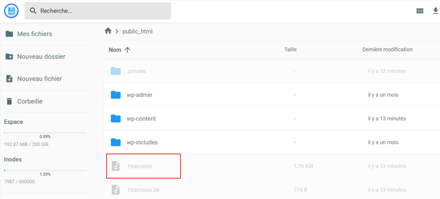Focus the Recherche search field
The image size is (440, 199).
click(103, 11)
